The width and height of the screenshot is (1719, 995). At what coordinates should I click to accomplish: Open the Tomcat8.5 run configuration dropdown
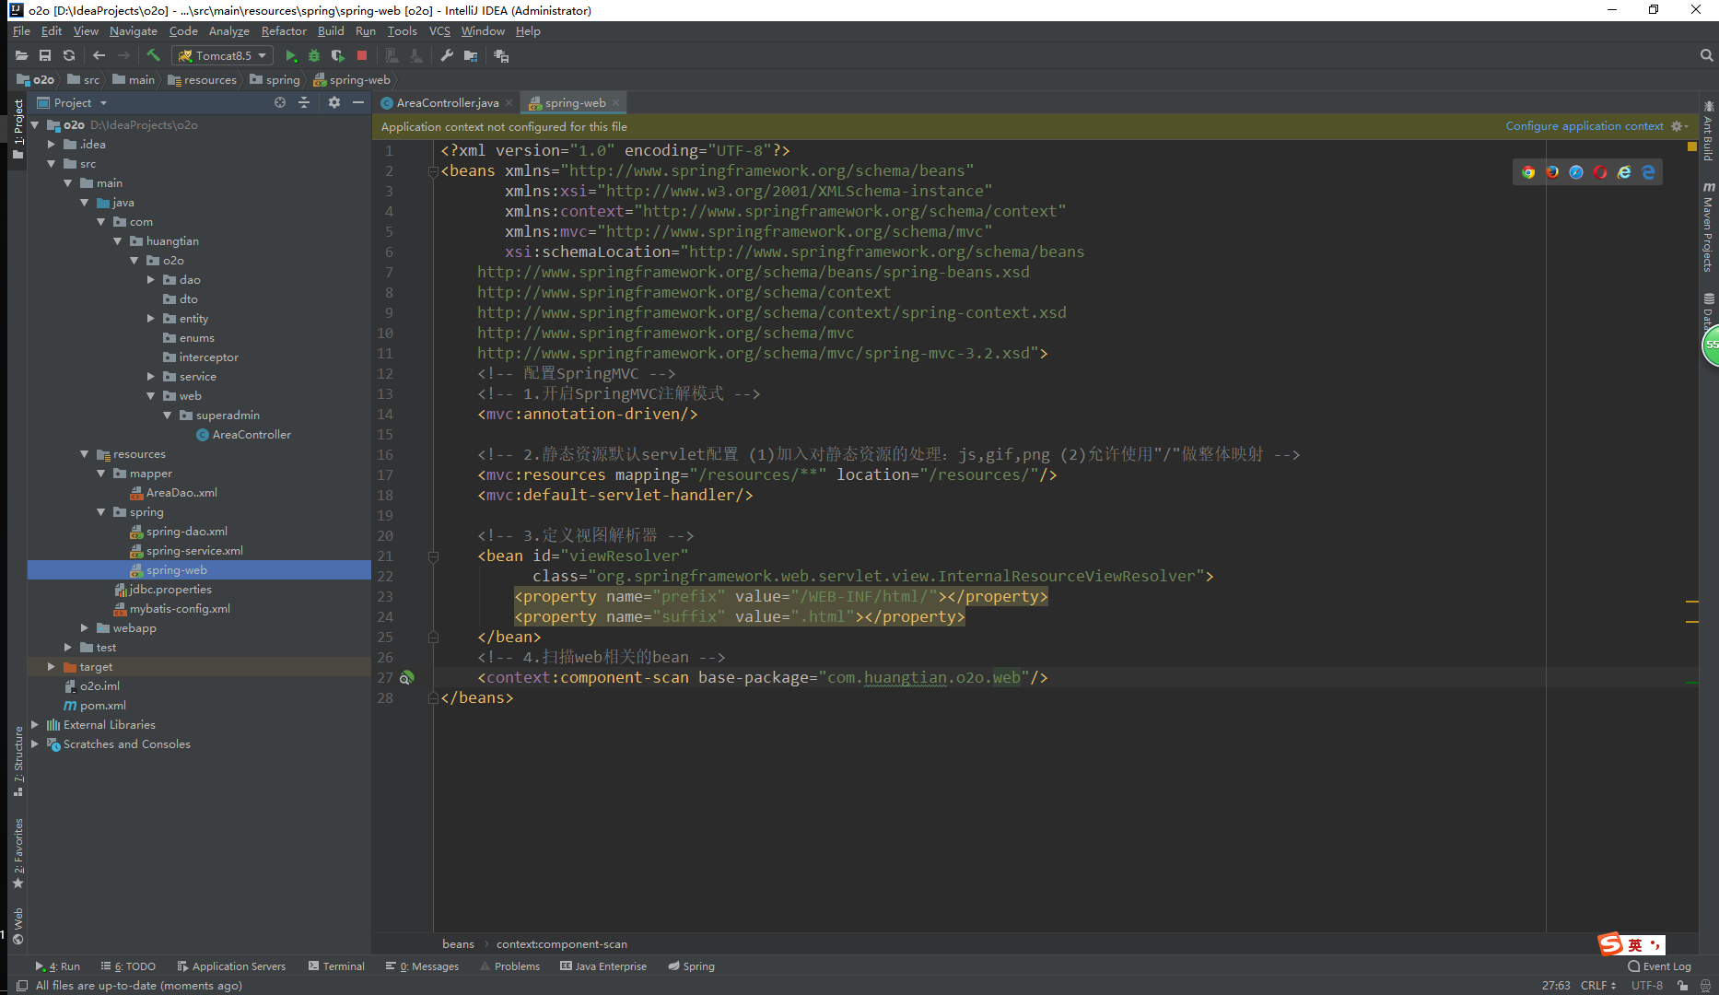pyautogui.click(x=222, y=55)
